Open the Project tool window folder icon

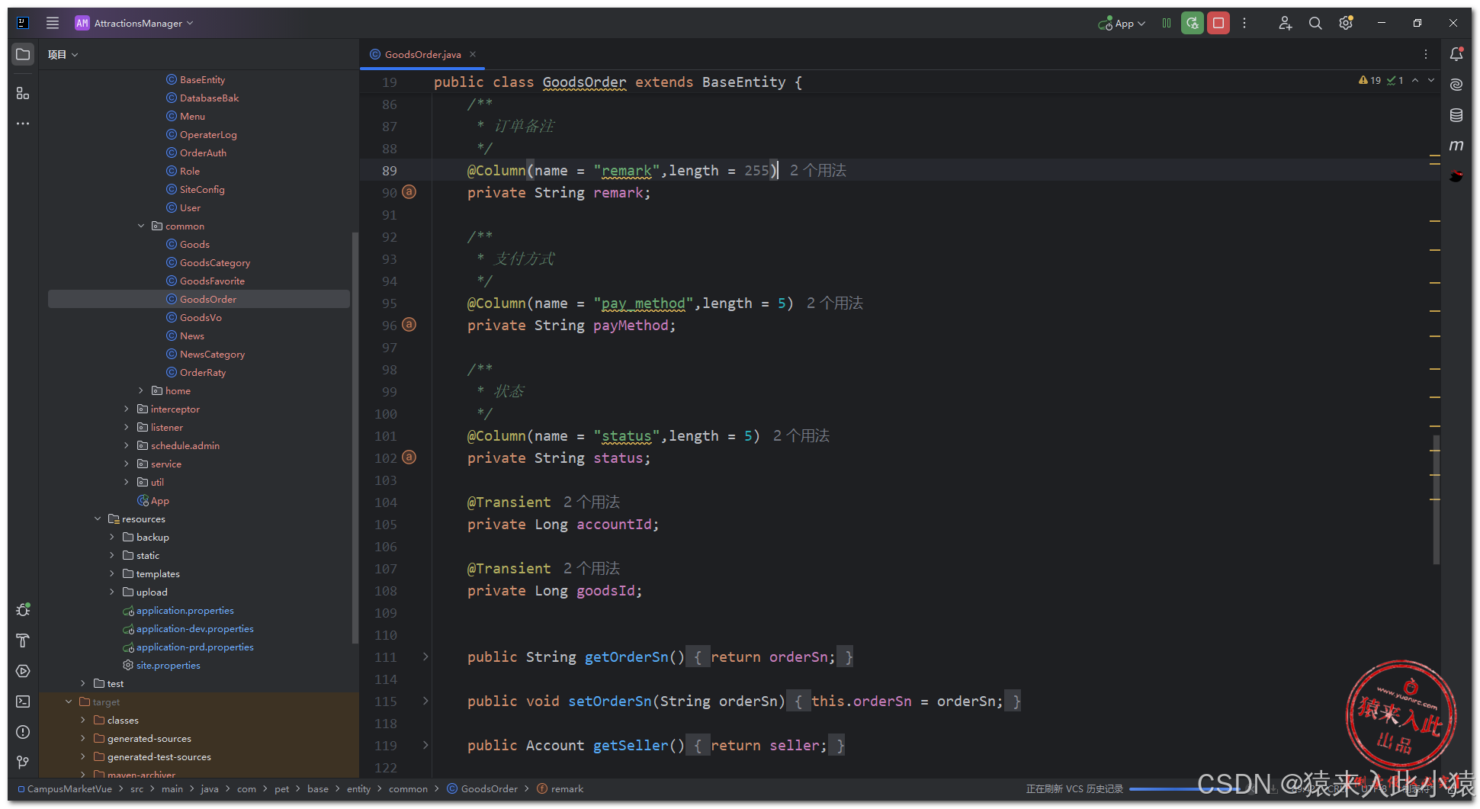(x=23, y=54)
